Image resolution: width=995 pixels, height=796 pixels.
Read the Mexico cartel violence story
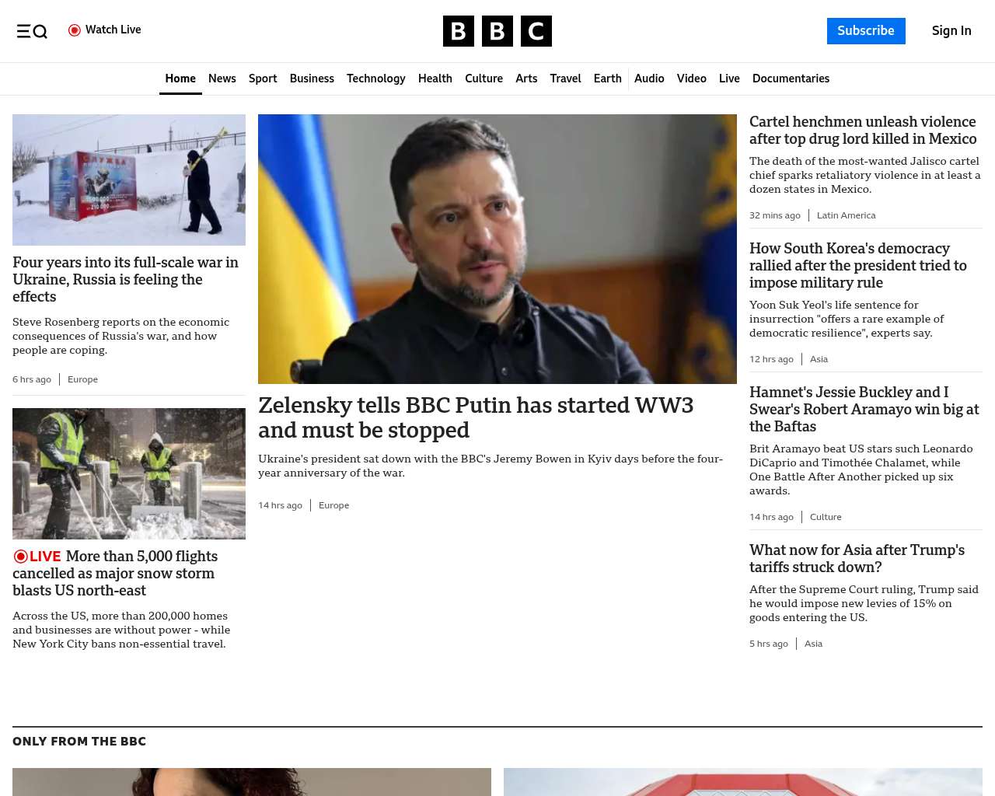[862, 131]
